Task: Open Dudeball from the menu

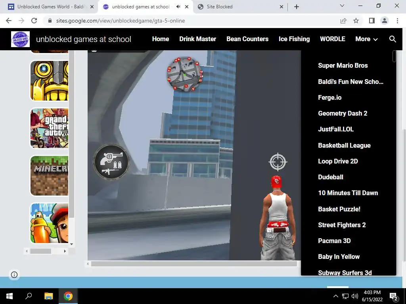Action: tap(331, 177)
